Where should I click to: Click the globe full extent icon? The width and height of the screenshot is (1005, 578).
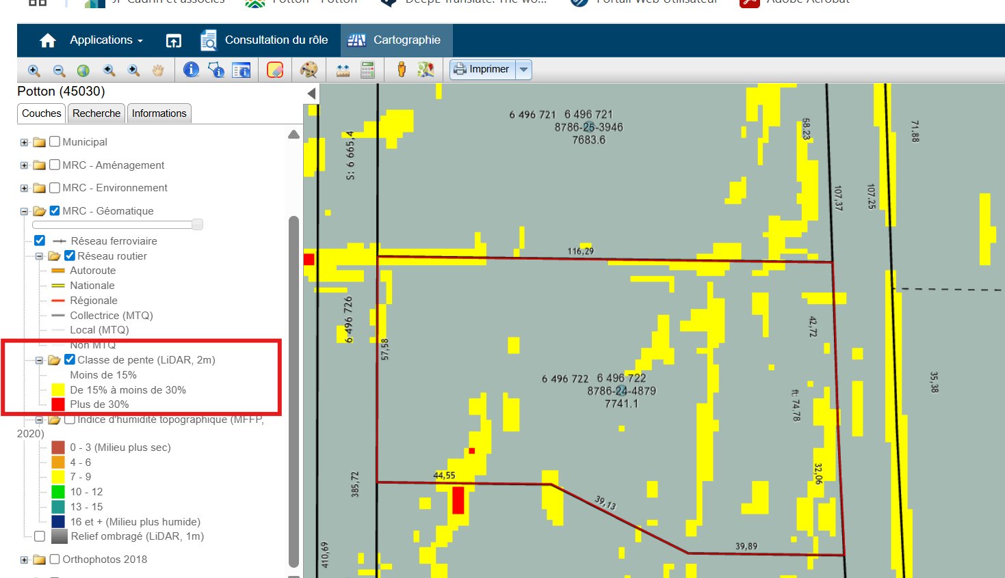tap(83, 70)
